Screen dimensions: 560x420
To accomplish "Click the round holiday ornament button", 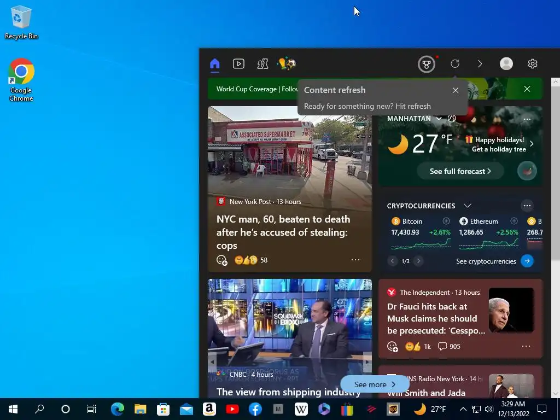I will (527, 171).
